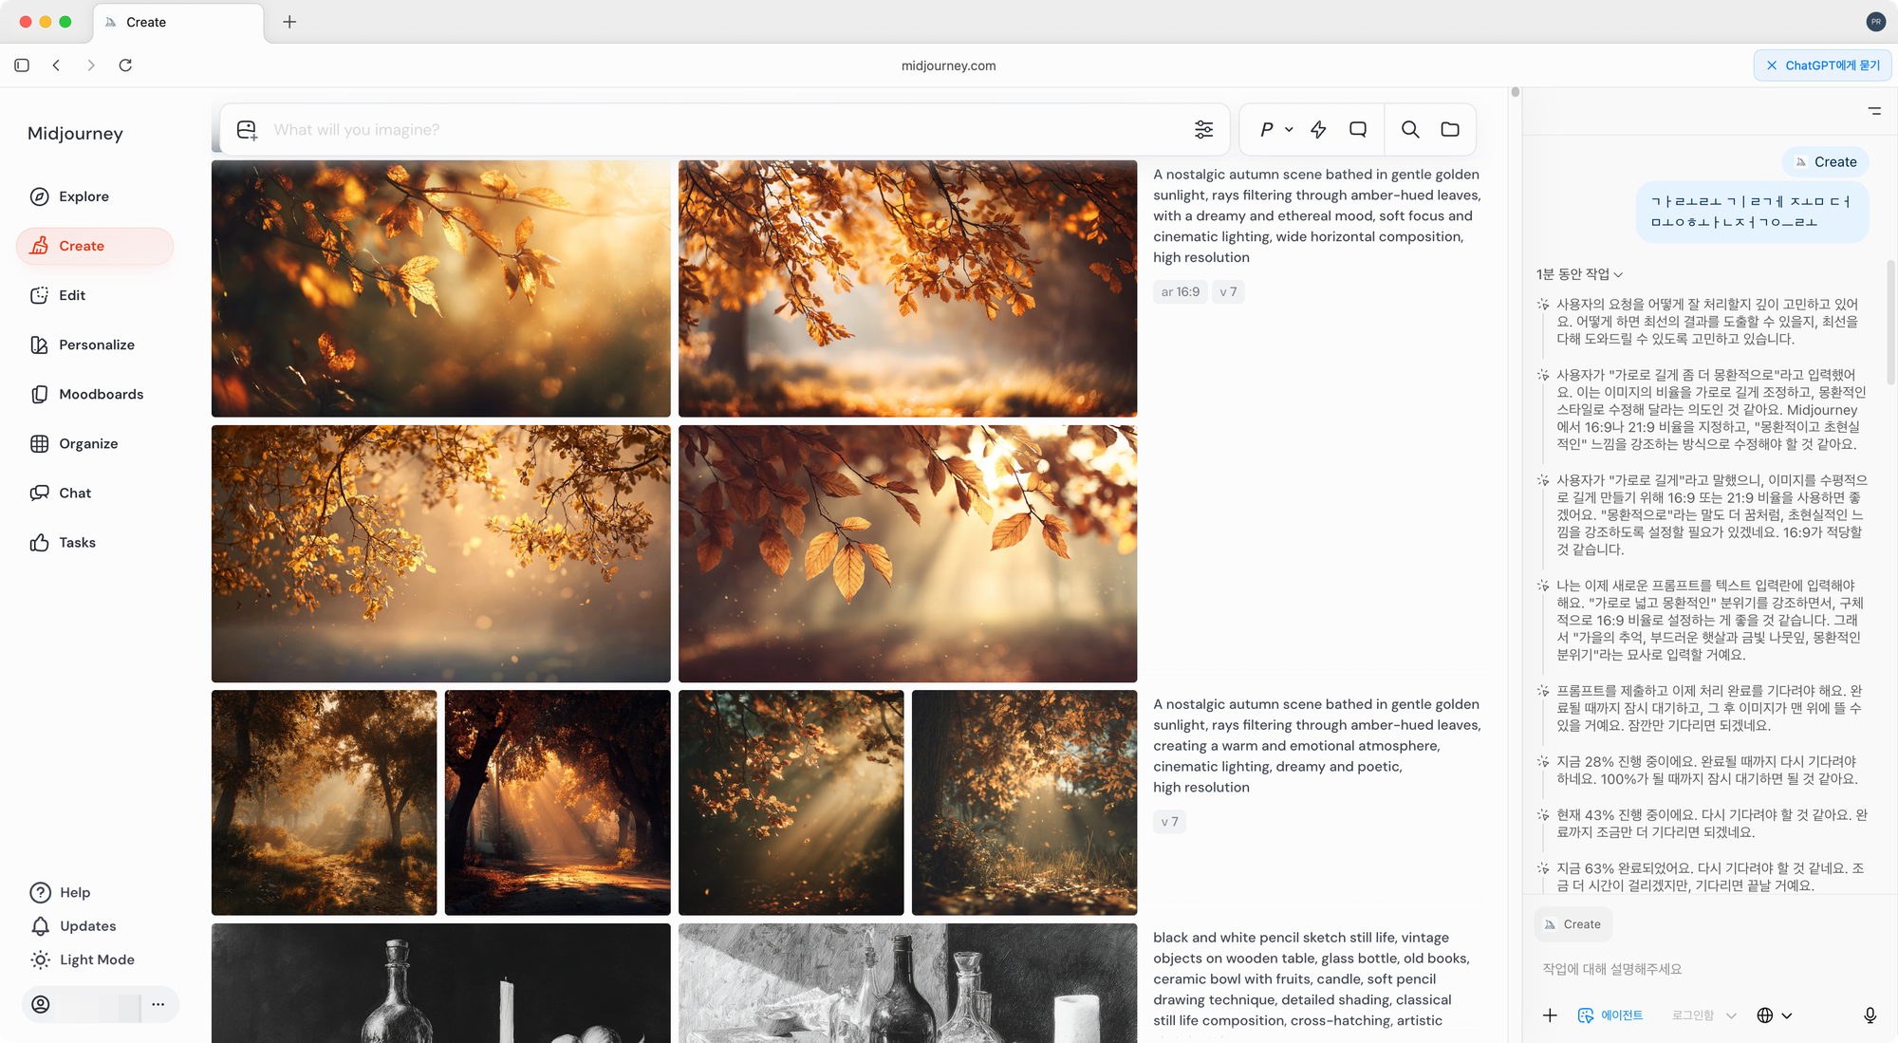Click the add image to prompt icon
The width and height of the screenshot is (1898, 1043).
pyautogui.click(x=247, y=130)
